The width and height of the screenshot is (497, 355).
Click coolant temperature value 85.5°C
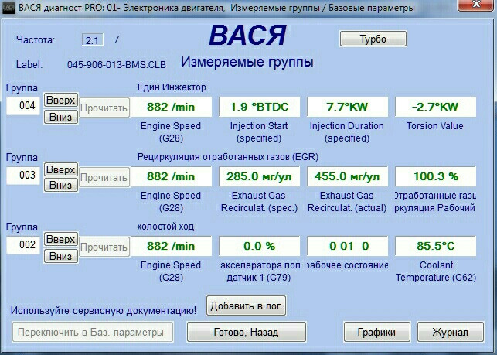click(x=435, y=246)
